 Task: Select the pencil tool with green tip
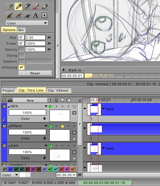pos(44,6)
